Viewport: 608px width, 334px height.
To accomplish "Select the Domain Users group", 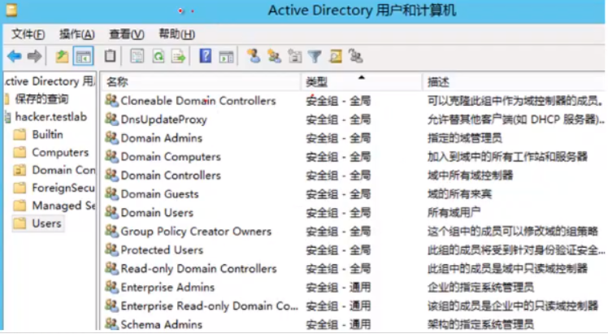I will tap(157, 213).
